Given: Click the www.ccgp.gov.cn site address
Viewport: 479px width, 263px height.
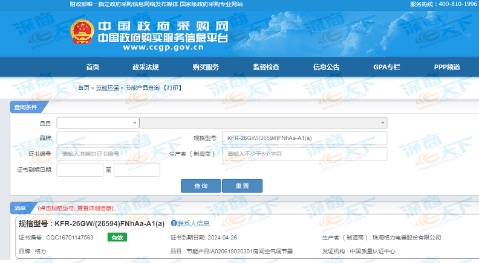Looking at the screenshot, I should coord(163,47).
